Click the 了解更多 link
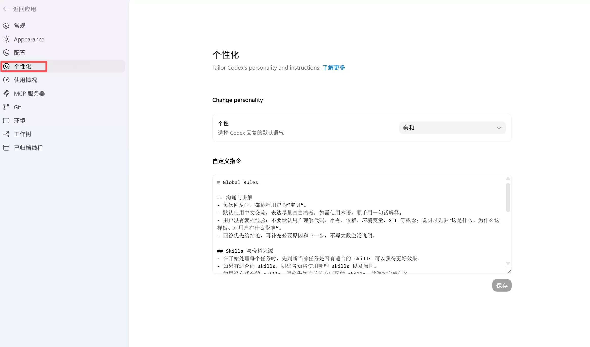The image size is (590, 347). click(x=334, y=68)
